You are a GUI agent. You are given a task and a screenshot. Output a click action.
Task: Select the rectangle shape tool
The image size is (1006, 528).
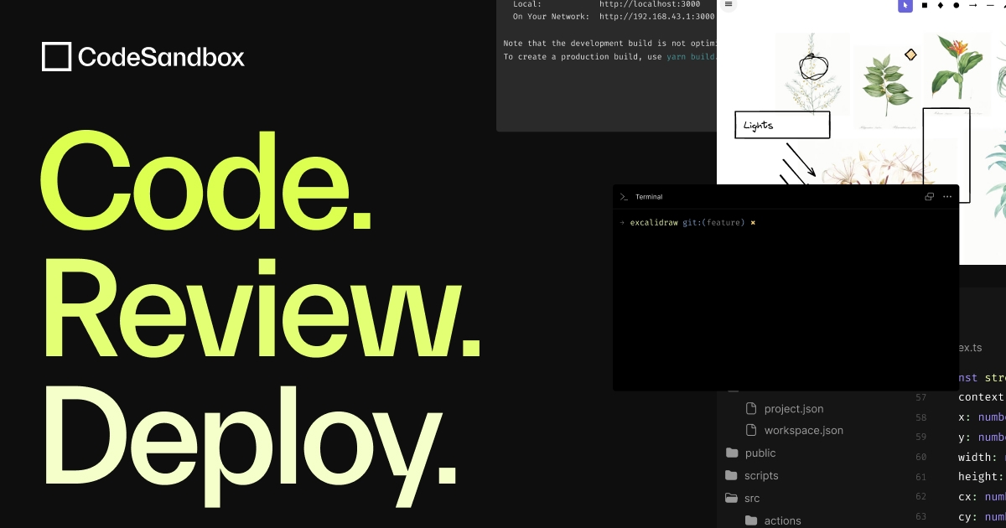(x=925, y=5)
